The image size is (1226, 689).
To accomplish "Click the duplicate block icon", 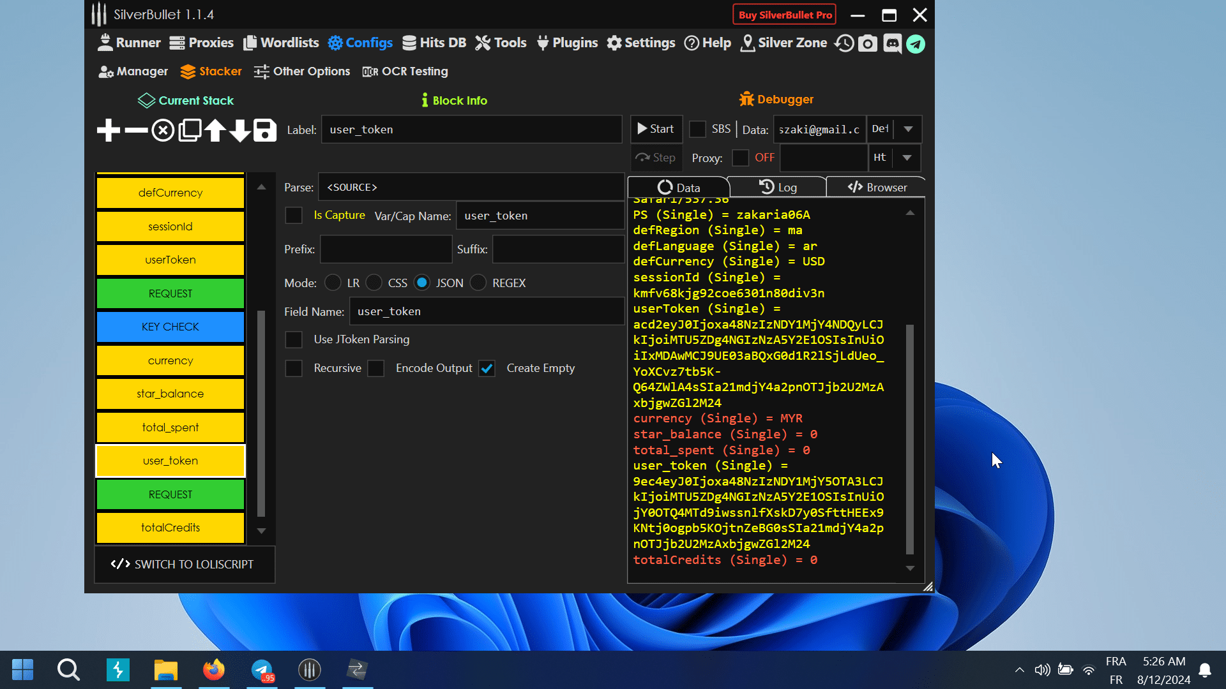I will click(190, 130).
